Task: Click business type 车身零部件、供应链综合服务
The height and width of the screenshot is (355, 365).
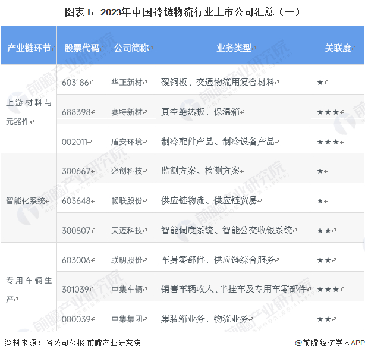Action: [218, 259]
